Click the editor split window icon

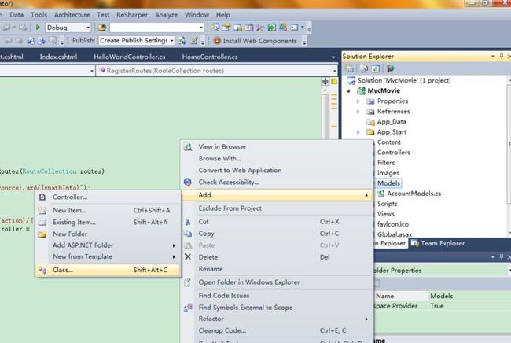point(325,81)
